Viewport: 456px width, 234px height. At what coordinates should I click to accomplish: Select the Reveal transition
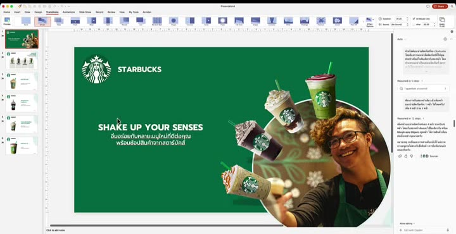click(124, 22)
